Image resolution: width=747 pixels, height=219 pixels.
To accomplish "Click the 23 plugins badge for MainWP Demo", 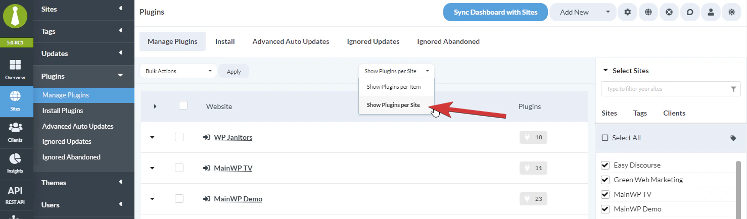I will tap(533, 199).
